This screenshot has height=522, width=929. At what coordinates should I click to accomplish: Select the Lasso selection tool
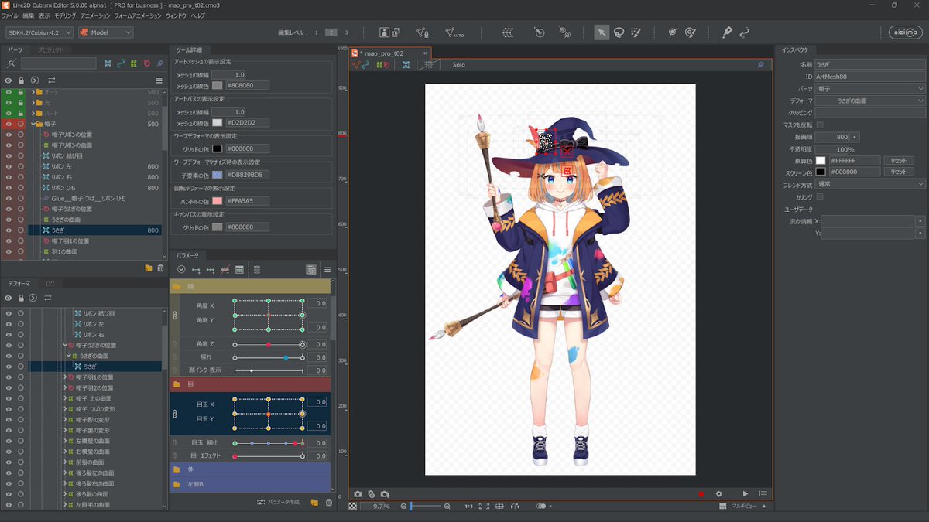click(619, 32)
